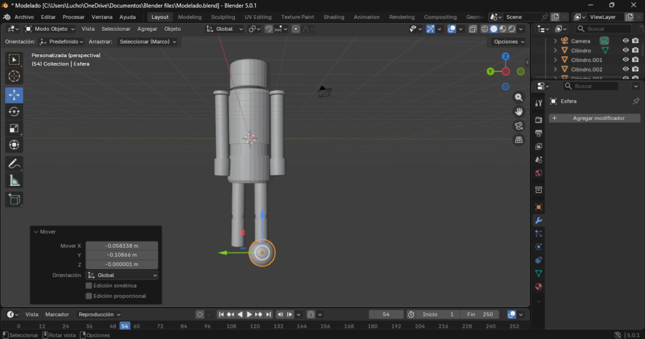Select the Annotate pencil tool
Image resolution: width=645 pixels, height=339 pixels.
[14, 164]
